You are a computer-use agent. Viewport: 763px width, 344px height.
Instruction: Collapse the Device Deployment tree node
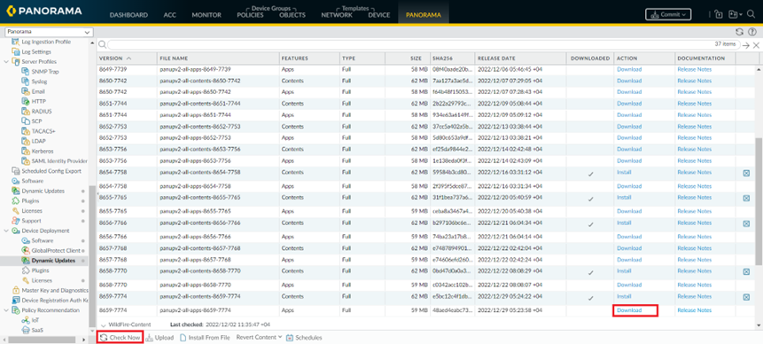(6, 231)
